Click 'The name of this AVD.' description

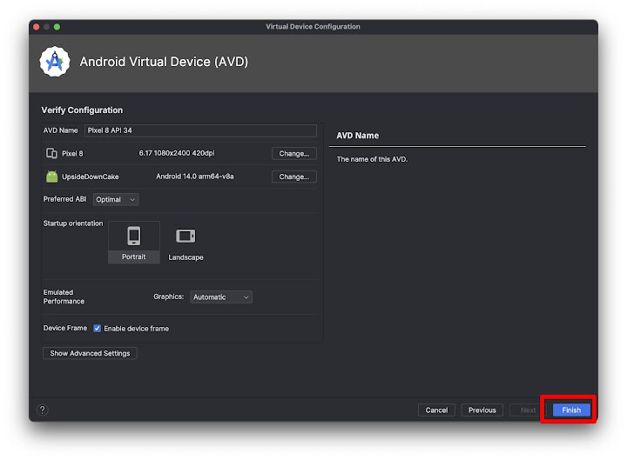pos(373,159)
